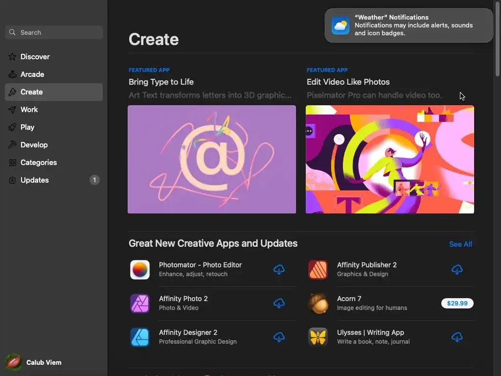Click the Create paintbrush icon
This screenshot has height=376, width=501.
coord(12,92)
